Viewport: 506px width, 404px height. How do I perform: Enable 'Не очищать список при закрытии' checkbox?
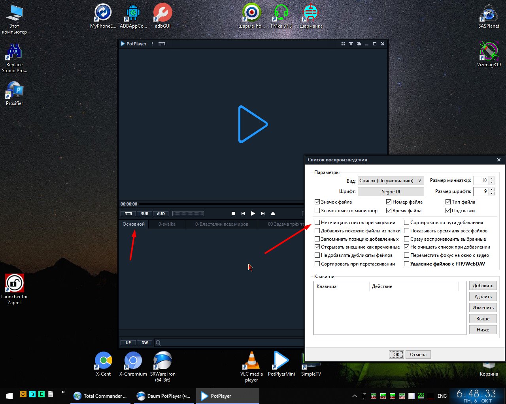pyautogui.click(x=317, y=223)
